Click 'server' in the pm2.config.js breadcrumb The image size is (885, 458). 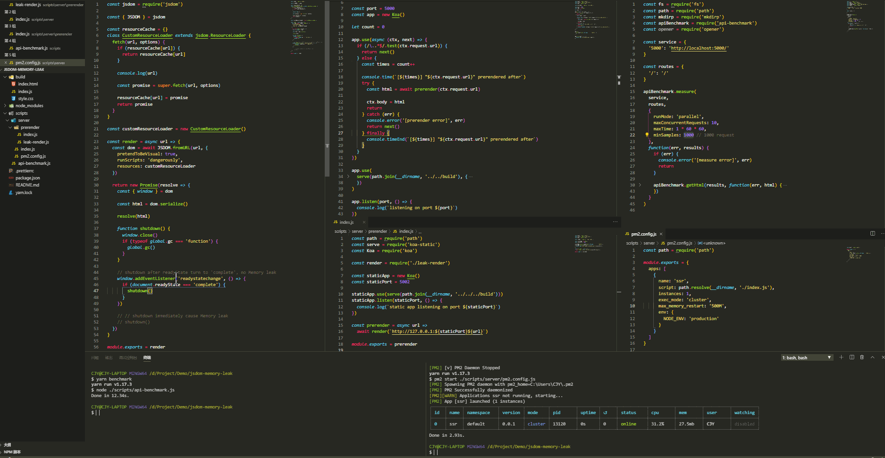pos(649,243)
